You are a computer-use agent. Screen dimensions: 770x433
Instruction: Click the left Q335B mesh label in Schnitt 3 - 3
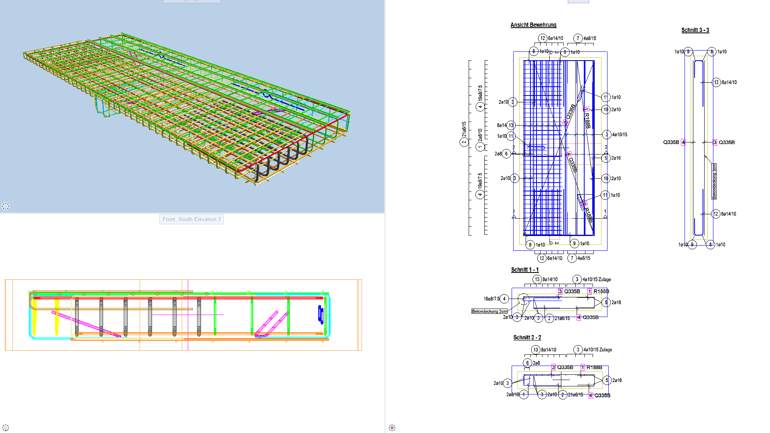(x=671, y=142)
